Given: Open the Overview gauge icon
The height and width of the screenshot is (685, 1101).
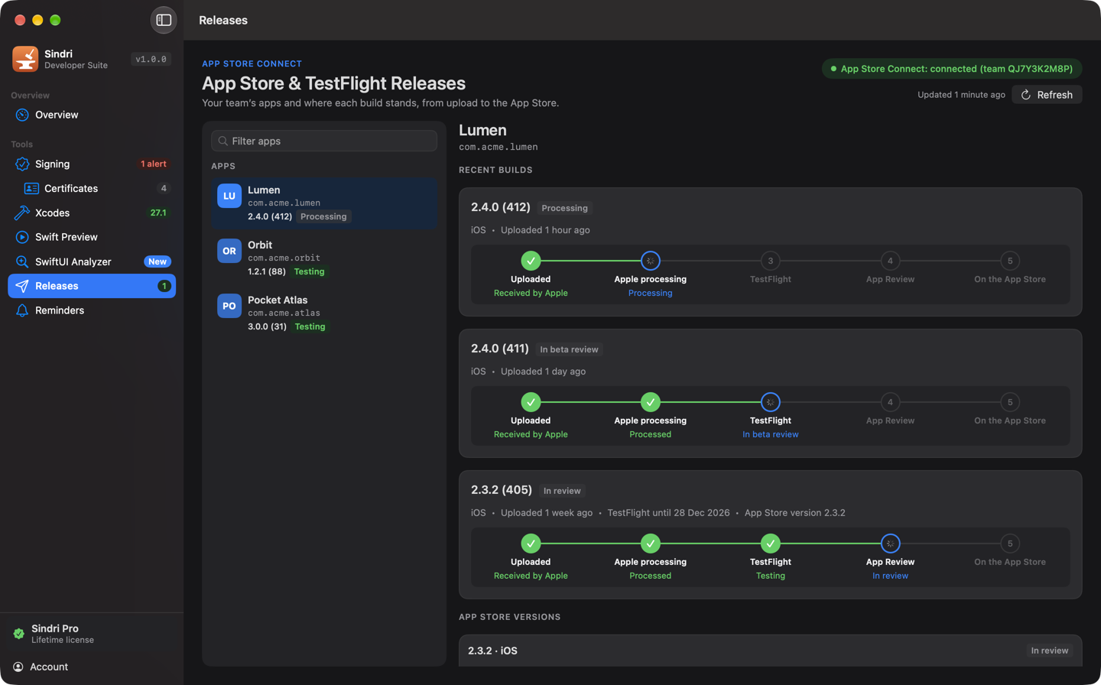Looking at the screenshot, I should click(22, 115).
